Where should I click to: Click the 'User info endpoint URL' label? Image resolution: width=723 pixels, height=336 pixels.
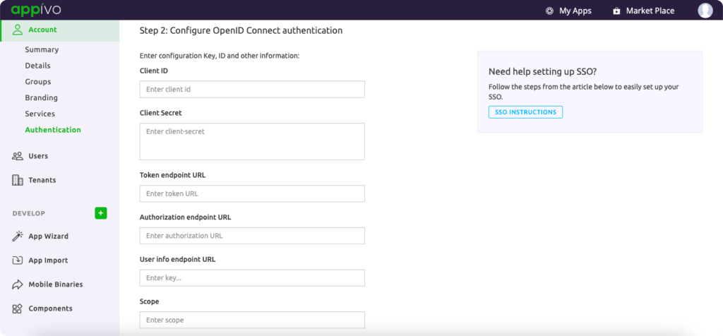pyautogui.click(x=177, y=259)
